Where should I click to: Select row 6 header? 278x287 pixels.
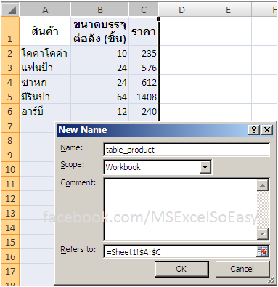click(10, 111)
